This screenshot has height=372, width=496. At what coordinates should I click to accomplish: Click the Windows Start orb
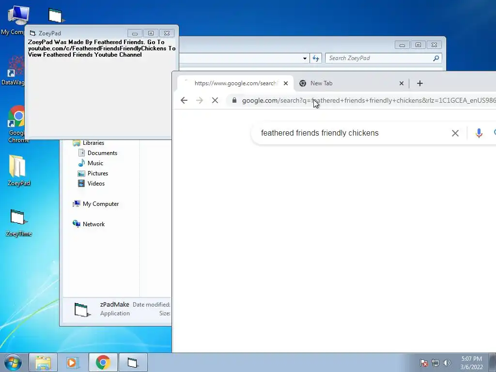[x=13, y=362]
